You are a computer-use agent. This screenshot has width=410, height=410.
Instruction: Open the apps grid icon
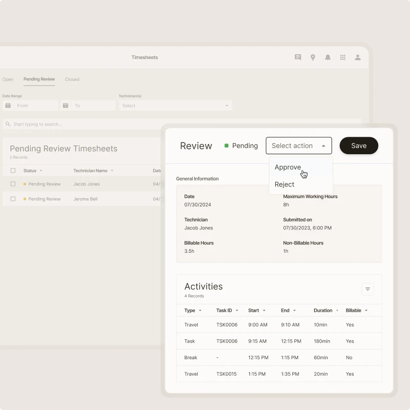pos(343,57)
